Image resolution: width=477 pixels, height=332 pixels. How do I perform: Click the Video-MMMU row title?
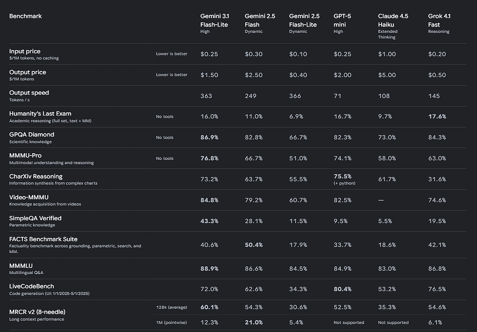click(29, 197)
